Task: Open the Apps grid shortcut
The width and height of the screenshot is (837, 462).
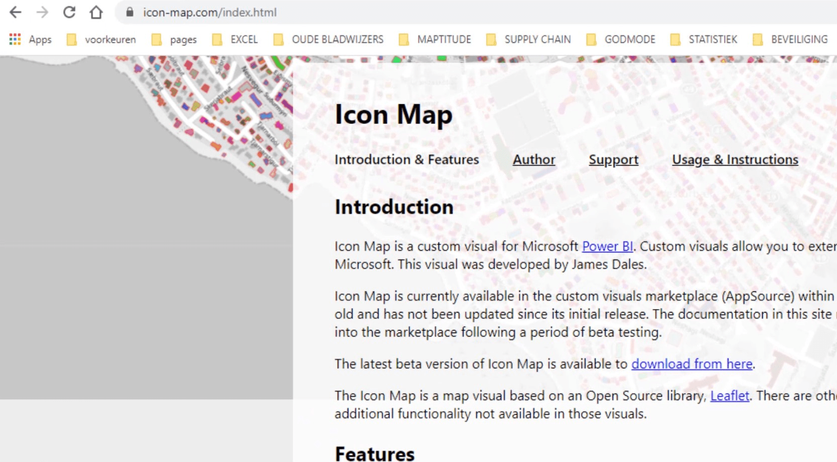Action: pos(30,39)
